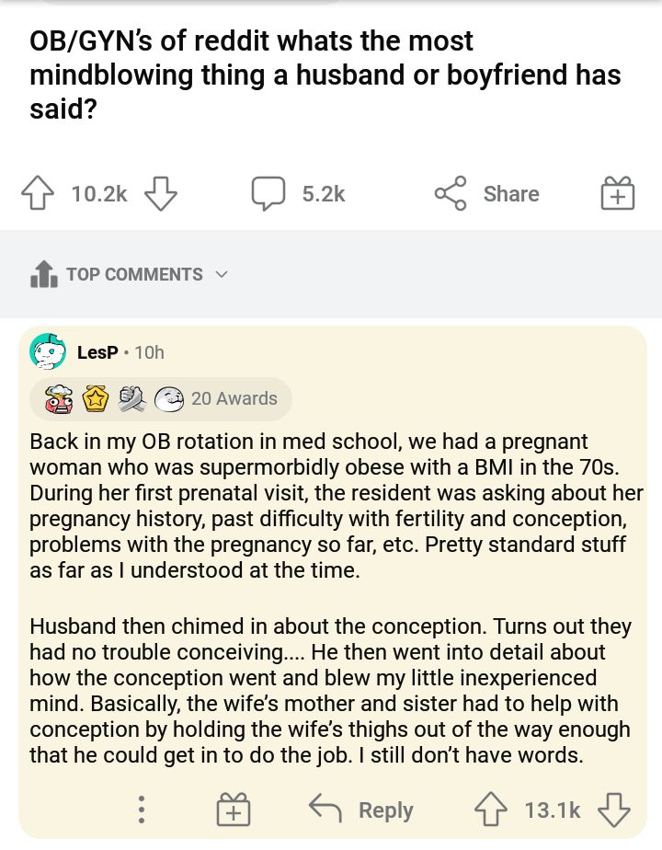This screenshot has height=850, width=662.
Task: View the comment's 20 Awards
Action: (234, 398)
